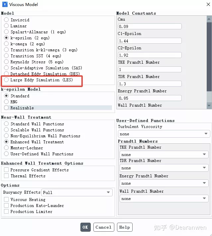Image resolution: width=212 pixels, height=236 pixels.
Task: Choose RNG k-epsilon model
Action: tap(6, 102)
